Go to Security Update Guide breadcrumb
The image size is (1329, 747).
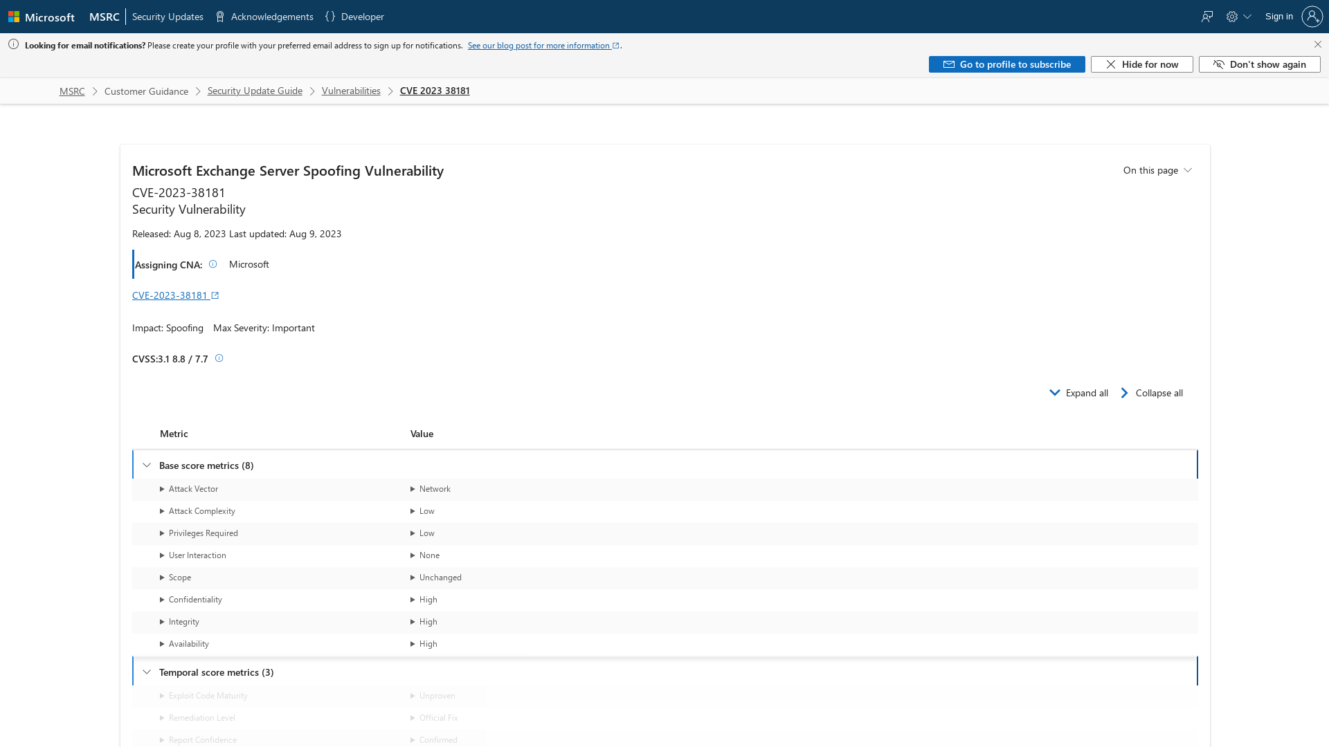255,91
